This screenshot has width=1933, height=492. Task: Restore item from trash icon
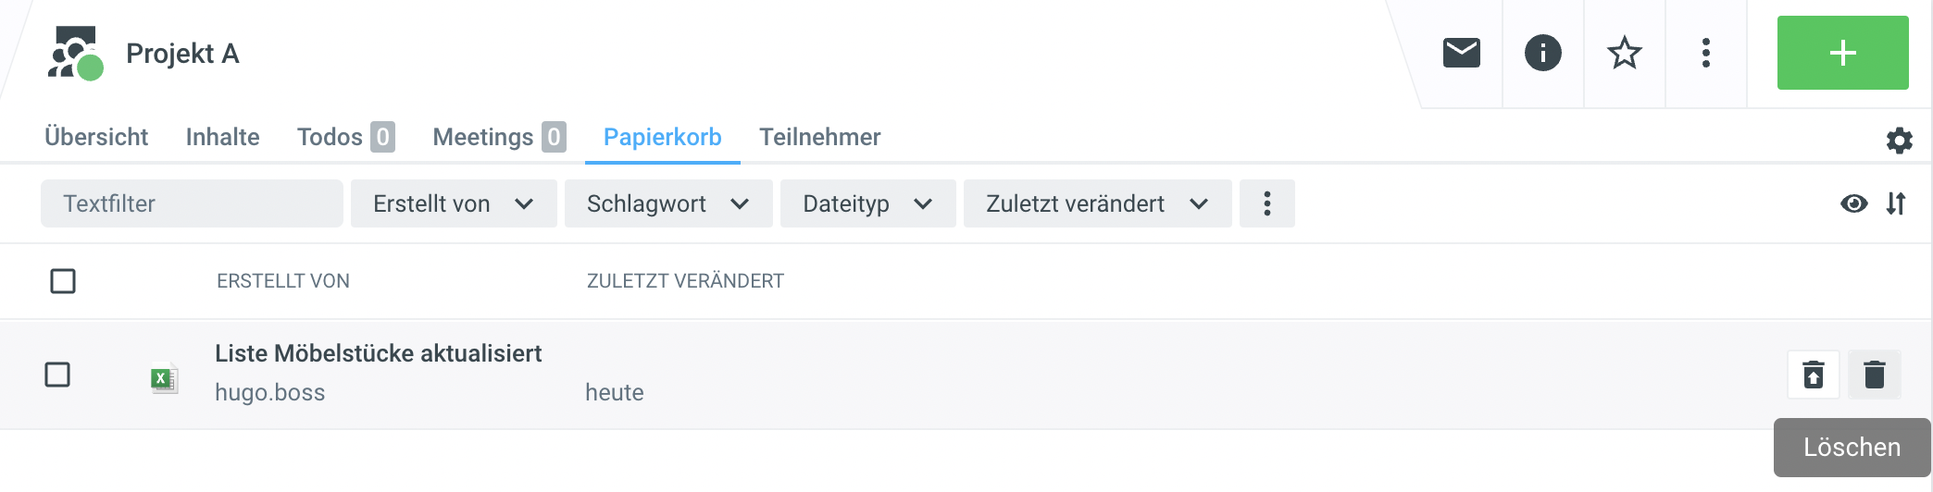pos(1814,375)
